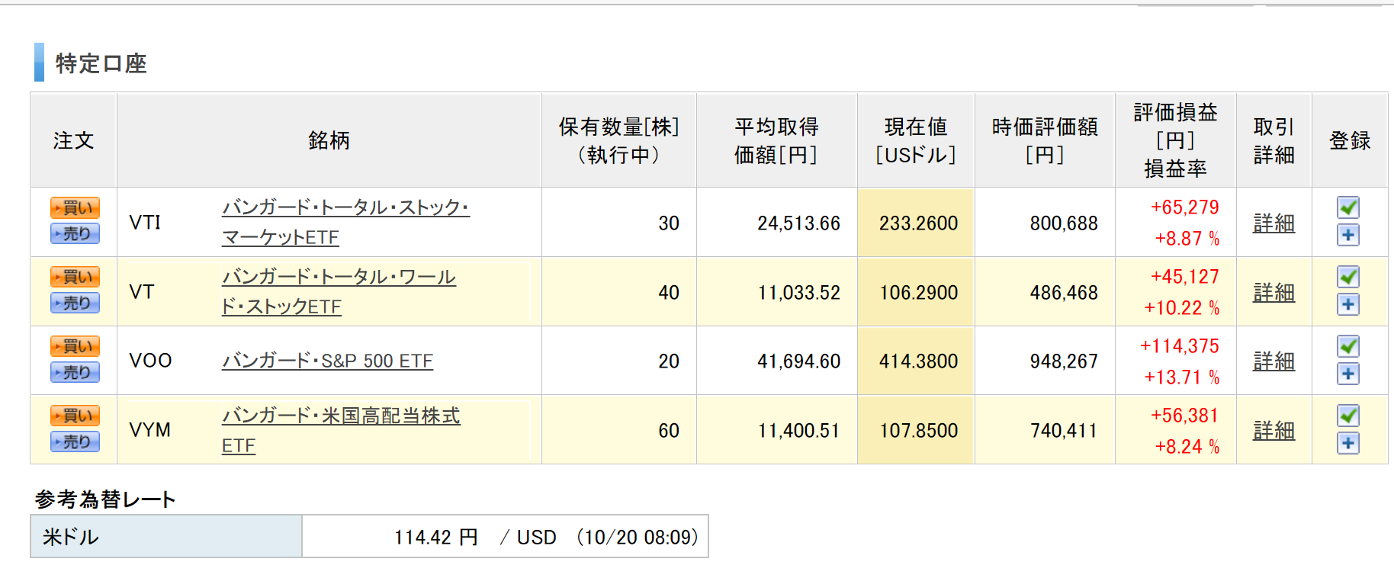Click the buy (買い) button for VYM

(75, 416)
